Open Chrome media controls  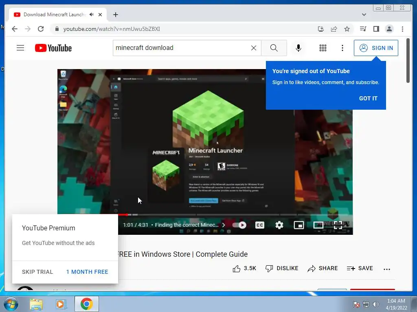coord(363,29)
